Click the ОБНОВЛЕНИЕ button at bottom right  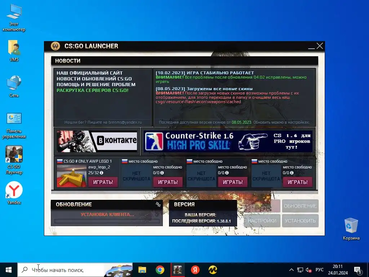pyautogui.click(x=300, y=206)
